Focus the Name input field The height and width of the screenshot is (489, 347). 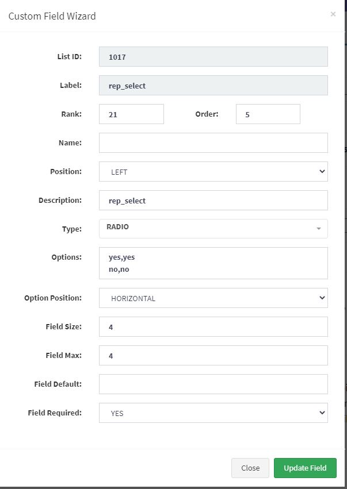pyautogui.click(x=213, y=143)
